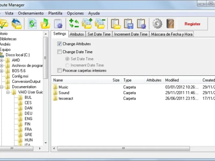This screenshot has height=161, width=215.
Task: Click the notepad with gear toolbar icon
Action: coord(58,24)
